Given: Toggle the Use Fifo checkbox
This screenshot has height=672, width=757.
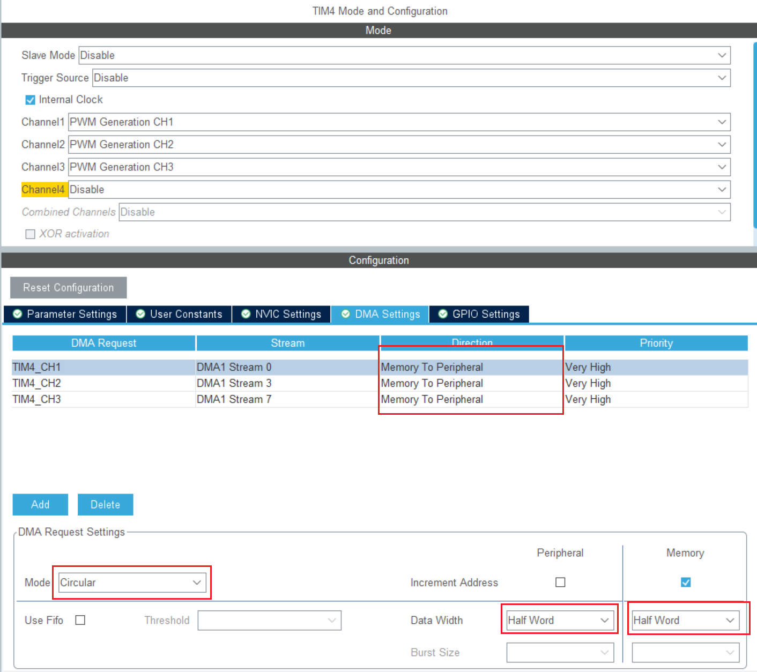Looking at the screenshot, I should pos(80,620).
